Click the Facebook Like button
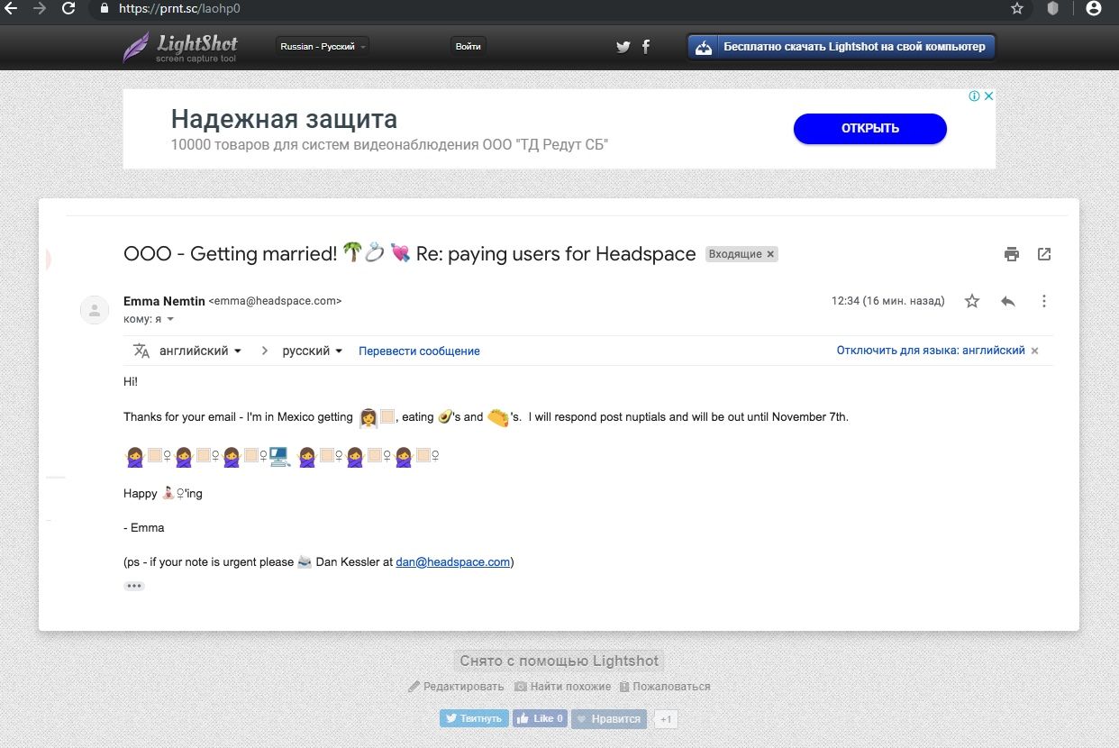 click(540, 718)
